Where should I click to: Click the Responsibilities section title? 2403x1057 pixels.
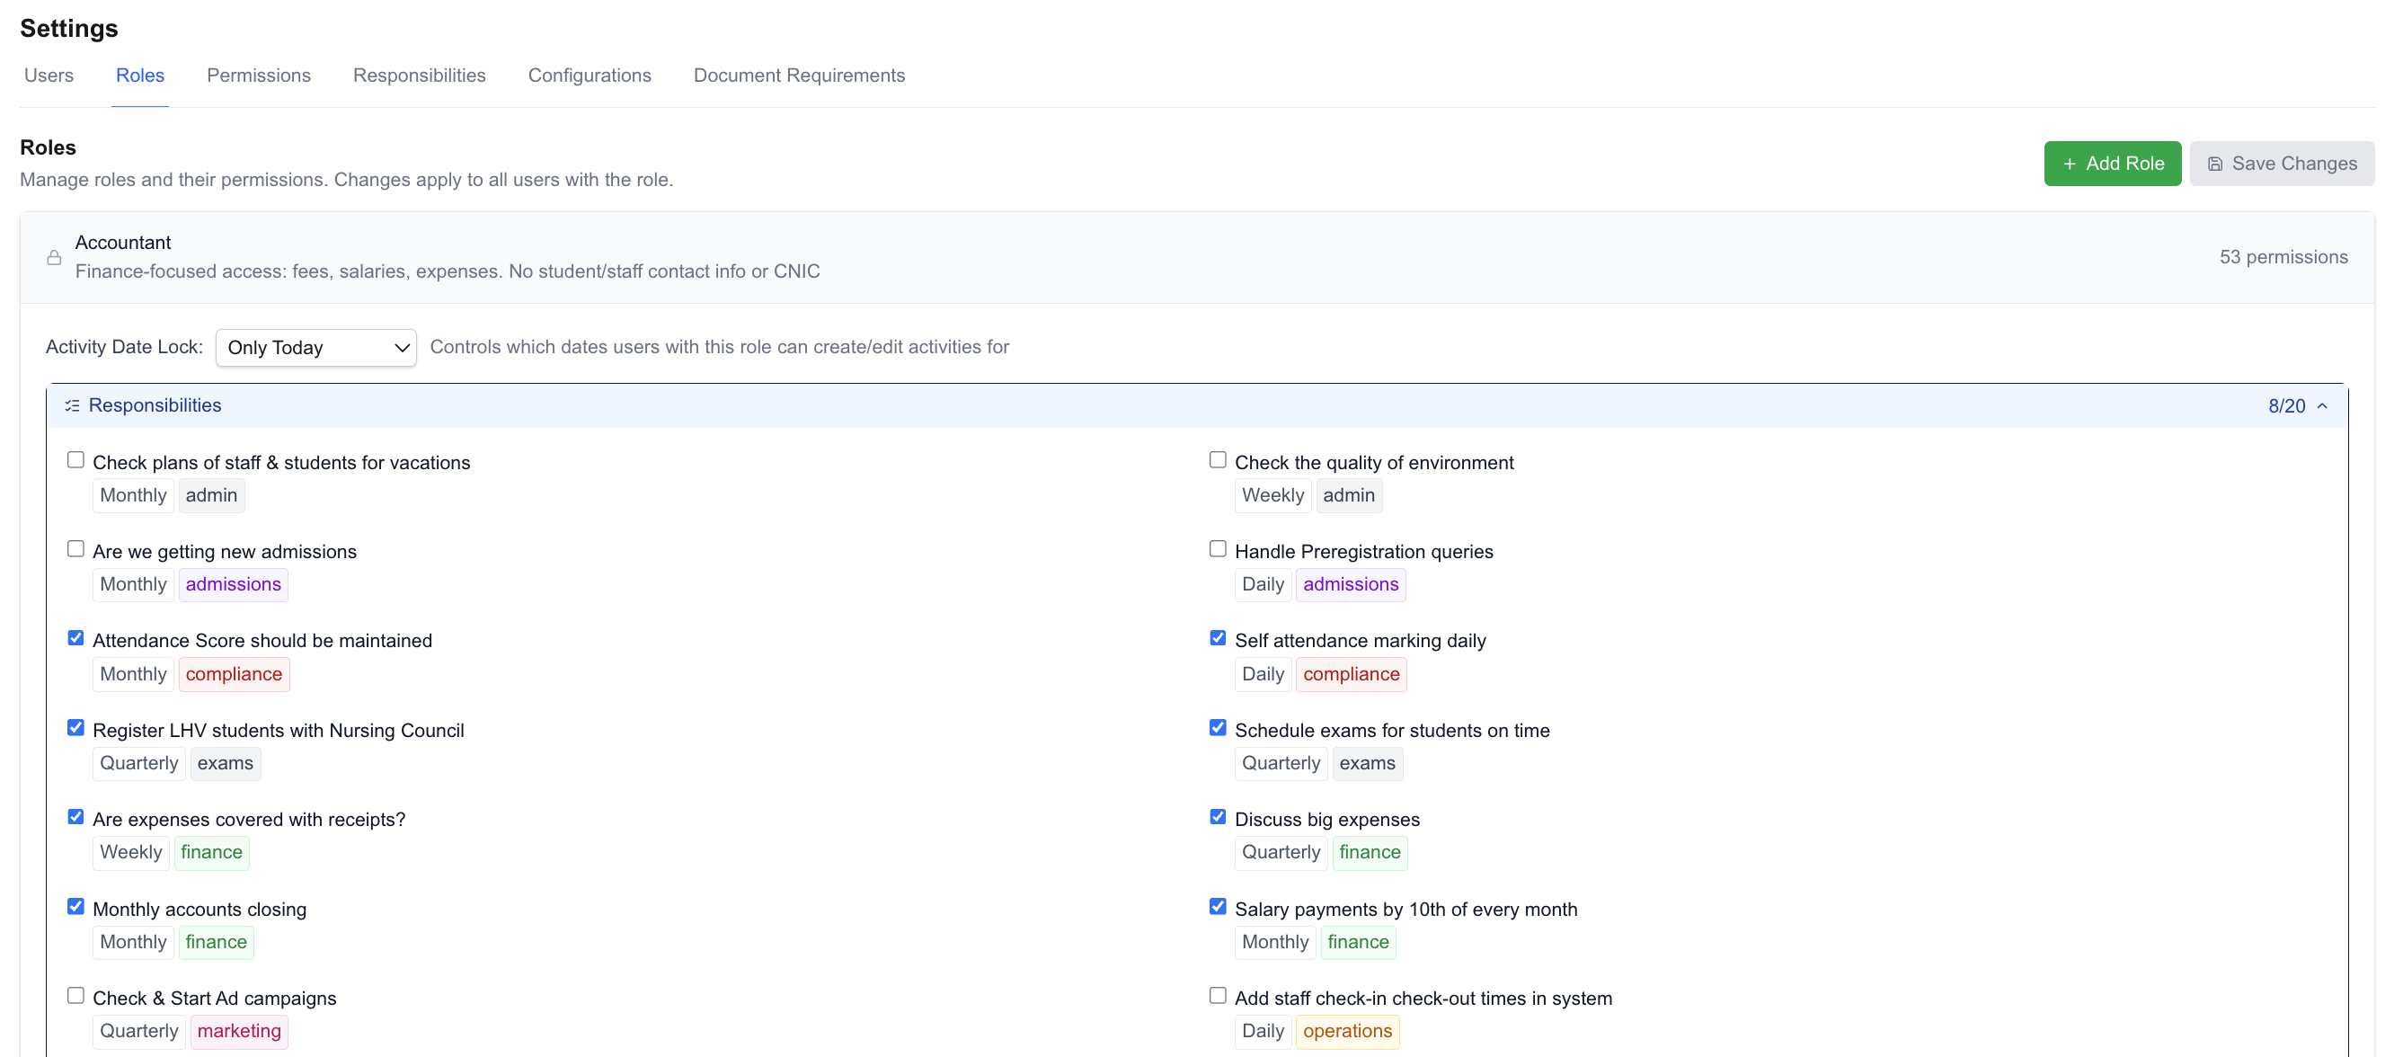click(155, 406)
